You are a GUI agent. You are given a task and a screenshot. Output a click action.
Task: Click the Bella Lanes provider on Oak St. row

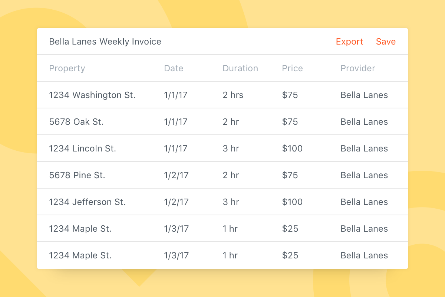click(x=364, y=121)
